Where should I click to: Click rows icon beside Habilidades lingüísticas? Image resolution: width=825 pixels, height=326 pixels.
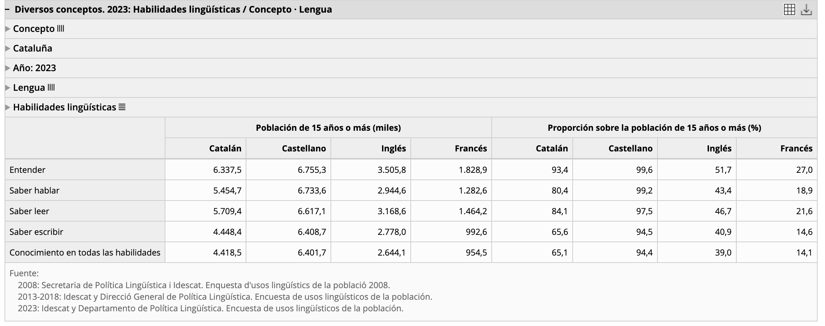(122, 107)
